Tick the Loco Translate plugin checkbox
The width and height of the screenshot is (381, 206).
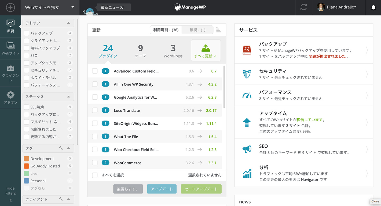coord(95,110)
